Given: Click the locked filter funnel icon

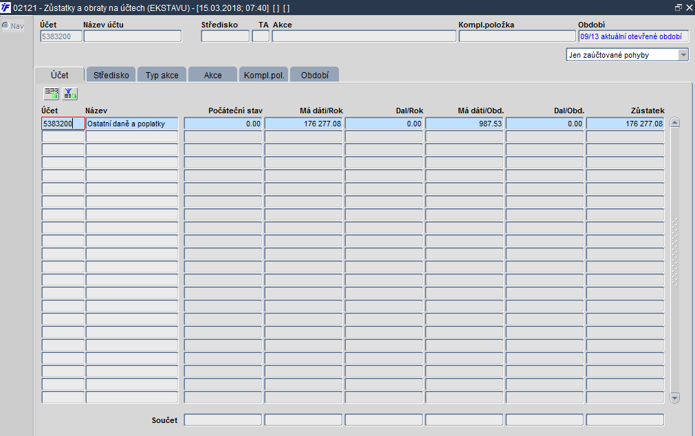Looking at the screenshot, I should (x=70, y=93).
